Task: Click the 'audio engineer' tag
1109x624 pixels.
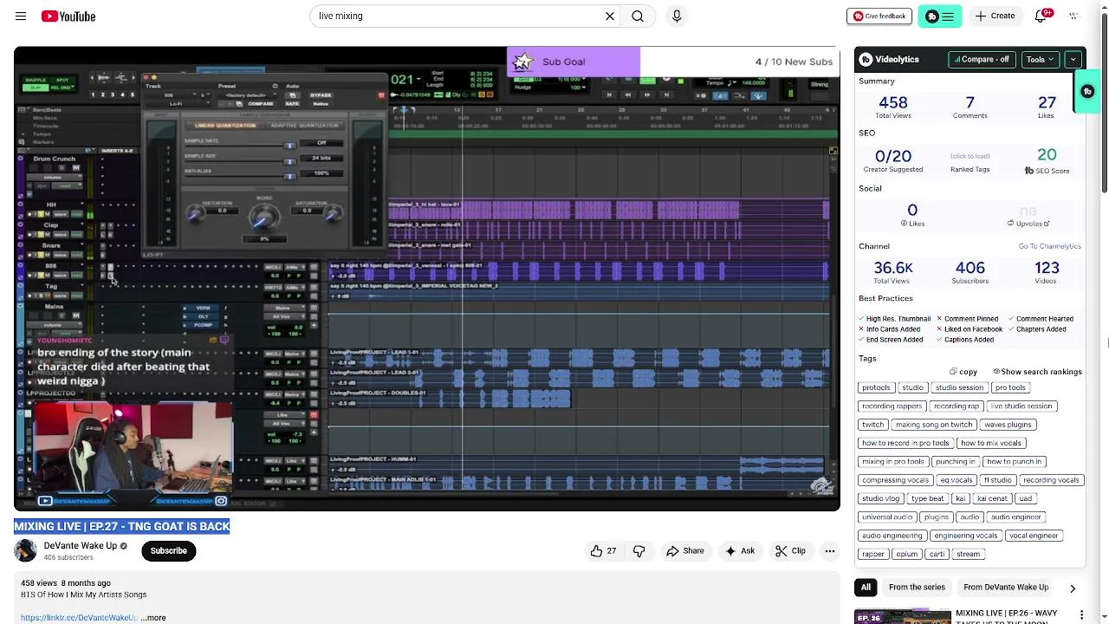Action: [x=1015, y=517]
